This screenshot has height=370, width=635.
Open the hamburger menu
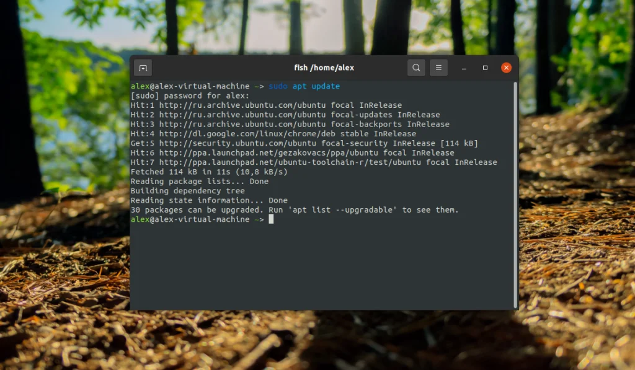[x=438, y=68]
